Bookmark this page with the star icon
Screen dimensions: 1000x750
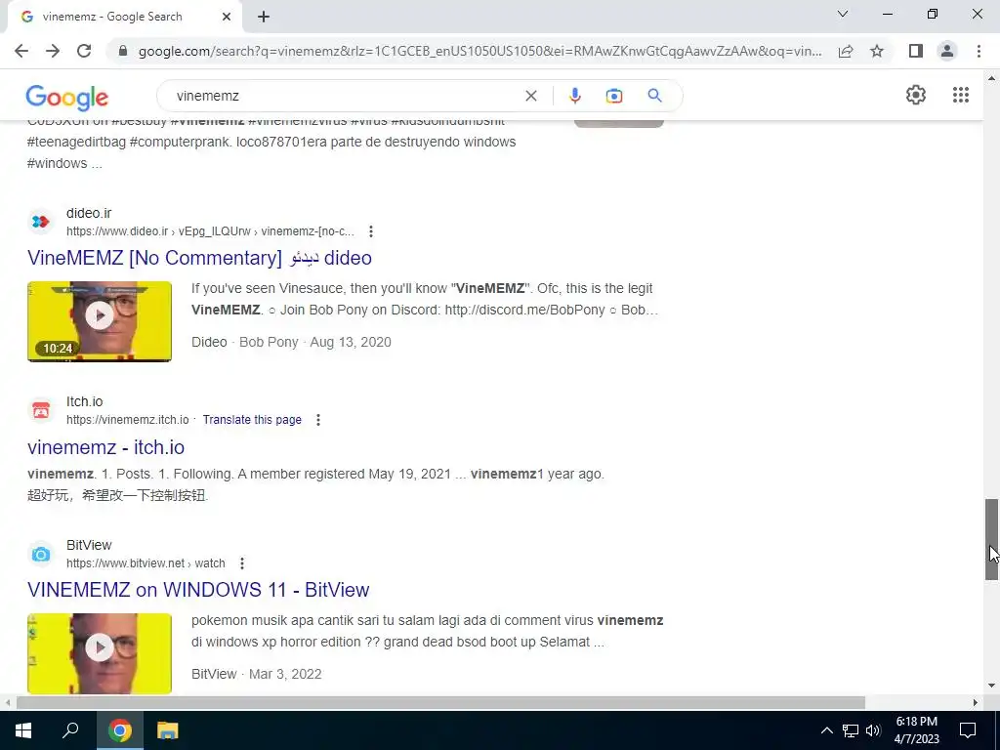click(877, 51)
